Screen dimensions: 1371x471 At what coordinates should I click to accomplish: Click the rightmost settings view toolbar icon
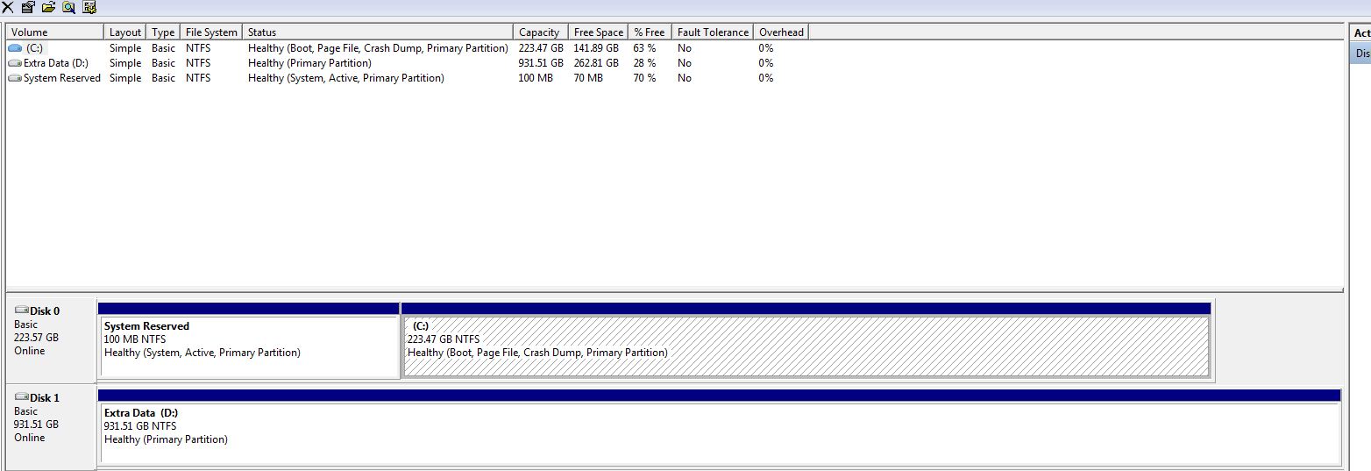tap(89, 7)
